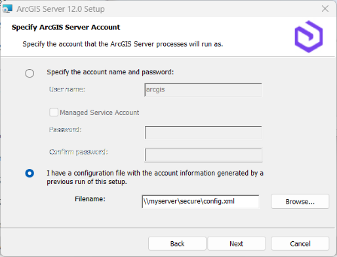Cancel the ArcGIS Server setup

click(x=300, y=244)
